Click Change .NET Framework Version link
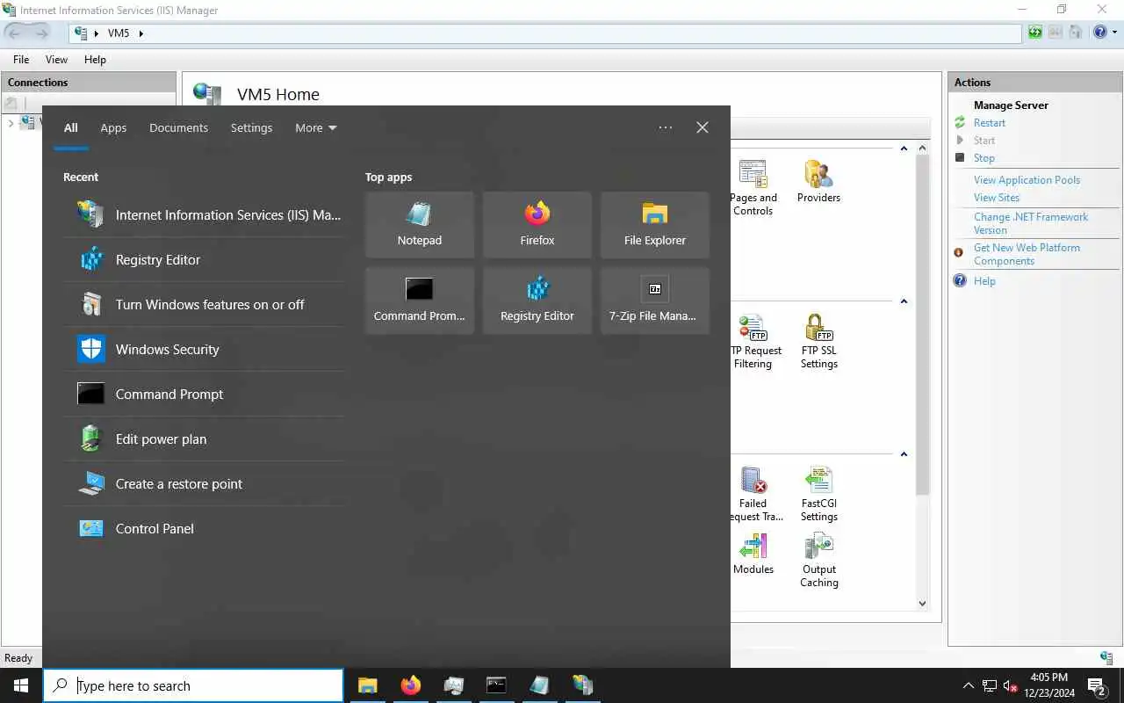 pyautogui.click(x=1031, y=223)
